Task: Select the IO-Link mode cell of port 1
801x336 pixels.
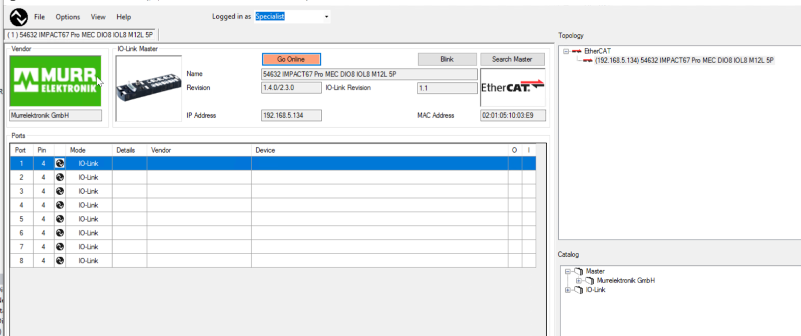Action: pos(89,163)
